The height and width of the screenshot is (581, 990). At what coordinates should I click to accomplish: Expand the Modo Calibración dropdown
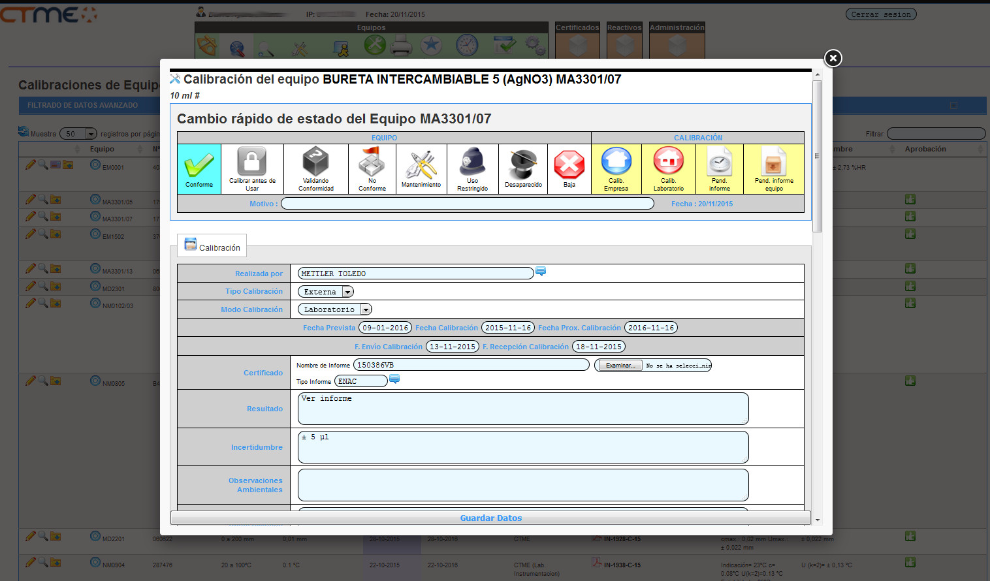click(366, 309)
